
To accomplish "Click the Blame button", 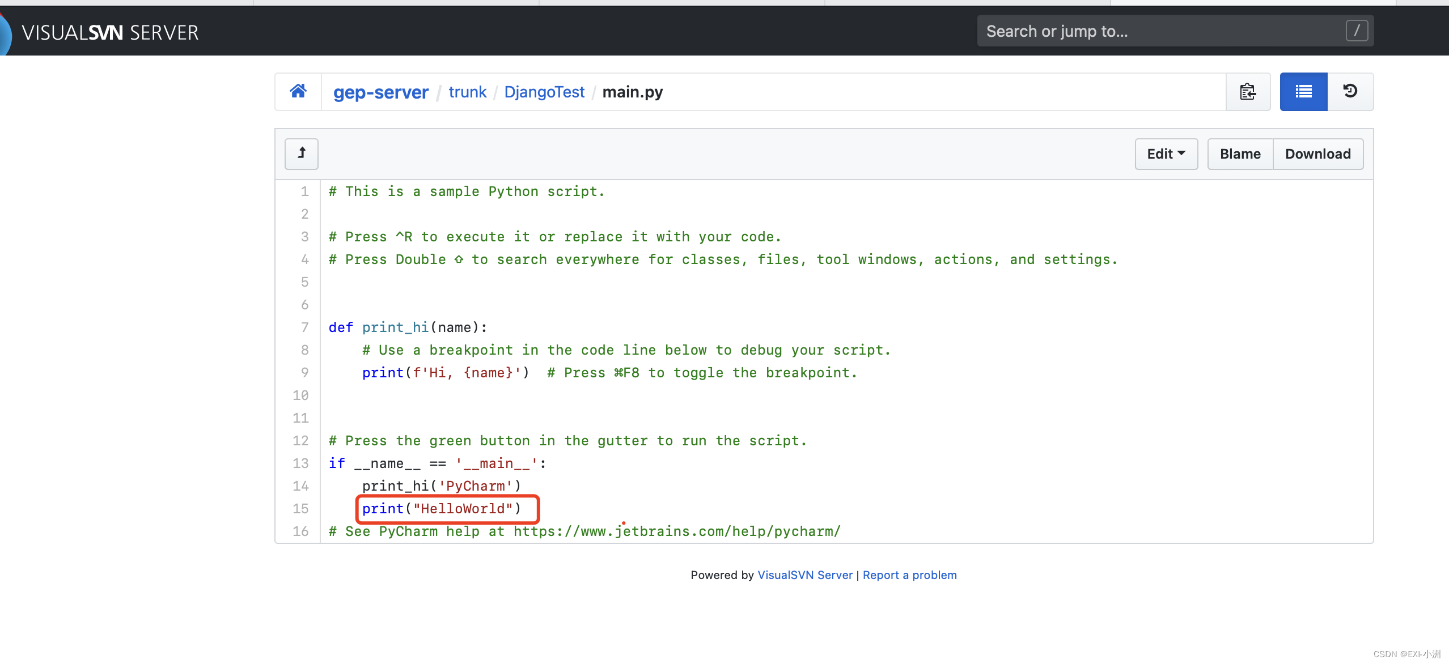I will 1240,154.
